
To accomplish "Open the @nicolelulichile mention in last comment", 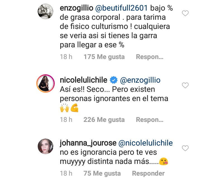I will click(x=146, y=143).
